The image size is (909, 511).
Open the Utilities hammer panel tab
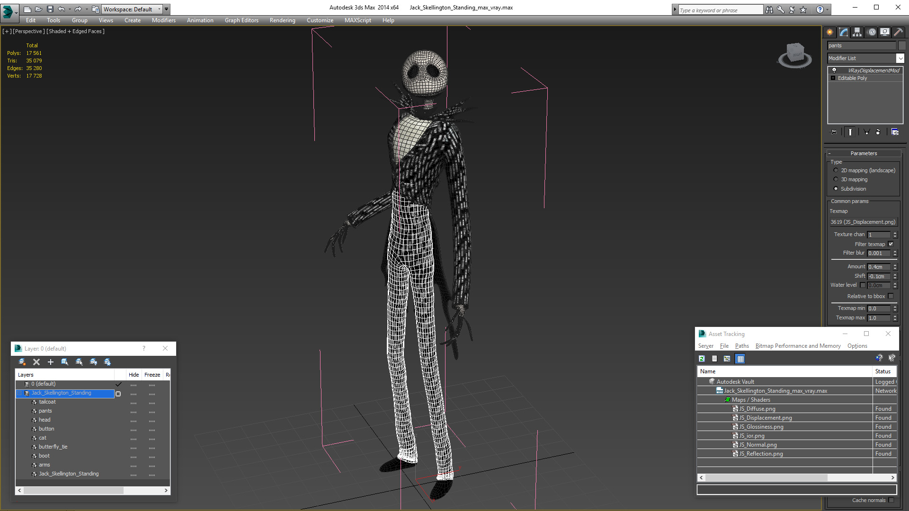pos(898,32)
